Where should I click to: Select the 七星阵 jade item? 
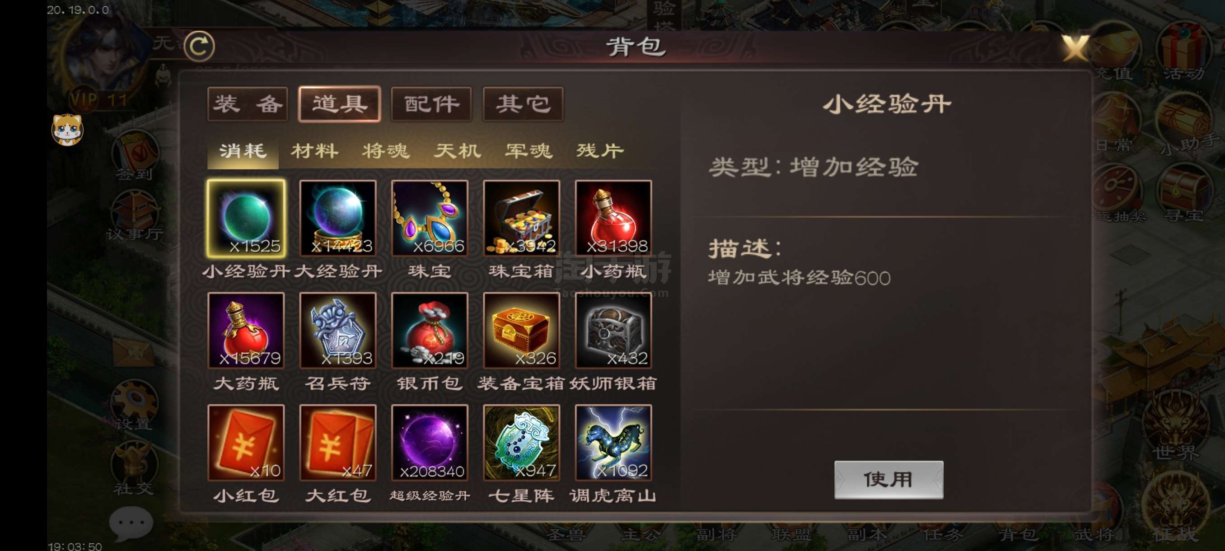tap(521, 443)
